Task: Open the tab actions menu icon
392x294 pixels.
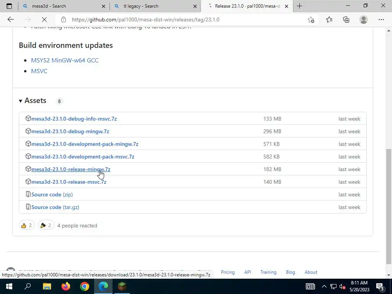Action: pos(9,6)
